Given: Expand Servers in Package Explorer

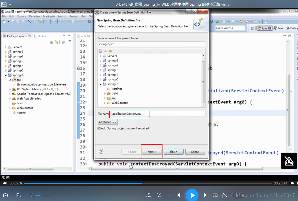Looking at the screenshot, I should [6, 47].
